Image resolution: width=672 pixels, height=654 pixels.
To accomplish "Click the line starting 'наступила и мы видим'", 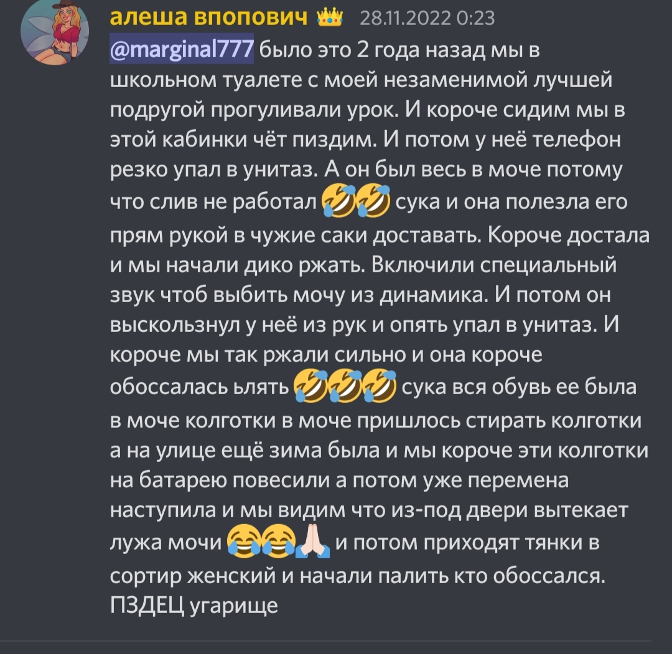I will (x=369, y=510).
